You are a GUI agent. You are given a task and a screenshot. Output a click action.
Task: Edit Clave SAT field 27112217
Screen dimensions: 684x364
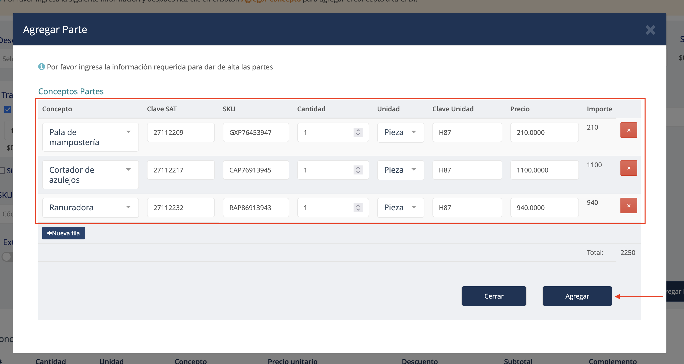coord(181,170)
